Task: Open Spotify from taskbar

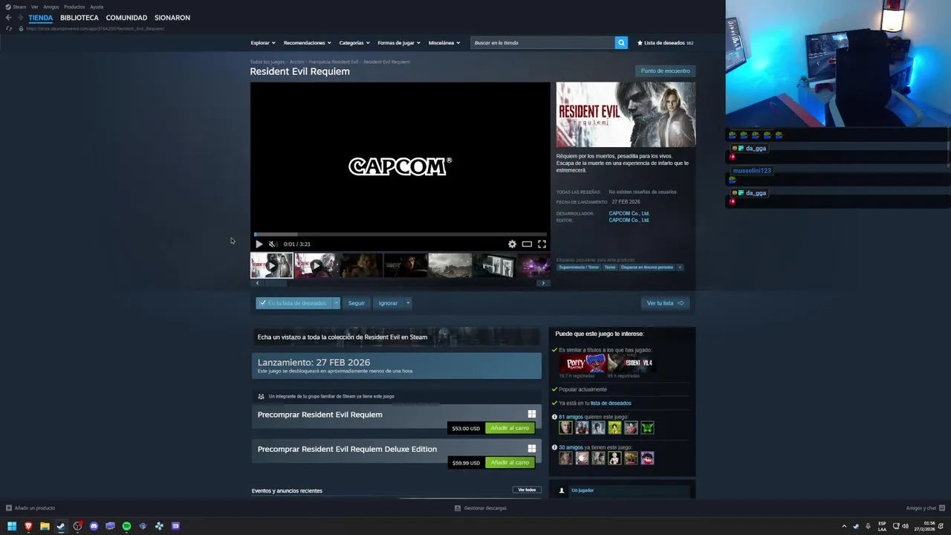Action: [x=126, y=526]
